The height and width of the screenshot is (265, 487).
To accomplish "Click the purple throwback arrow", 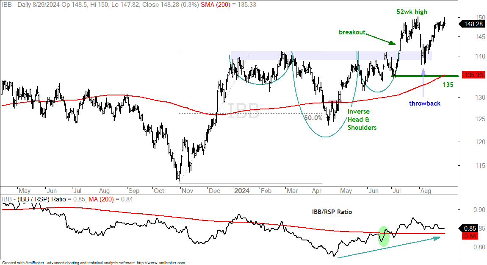I will click(423, 82).
